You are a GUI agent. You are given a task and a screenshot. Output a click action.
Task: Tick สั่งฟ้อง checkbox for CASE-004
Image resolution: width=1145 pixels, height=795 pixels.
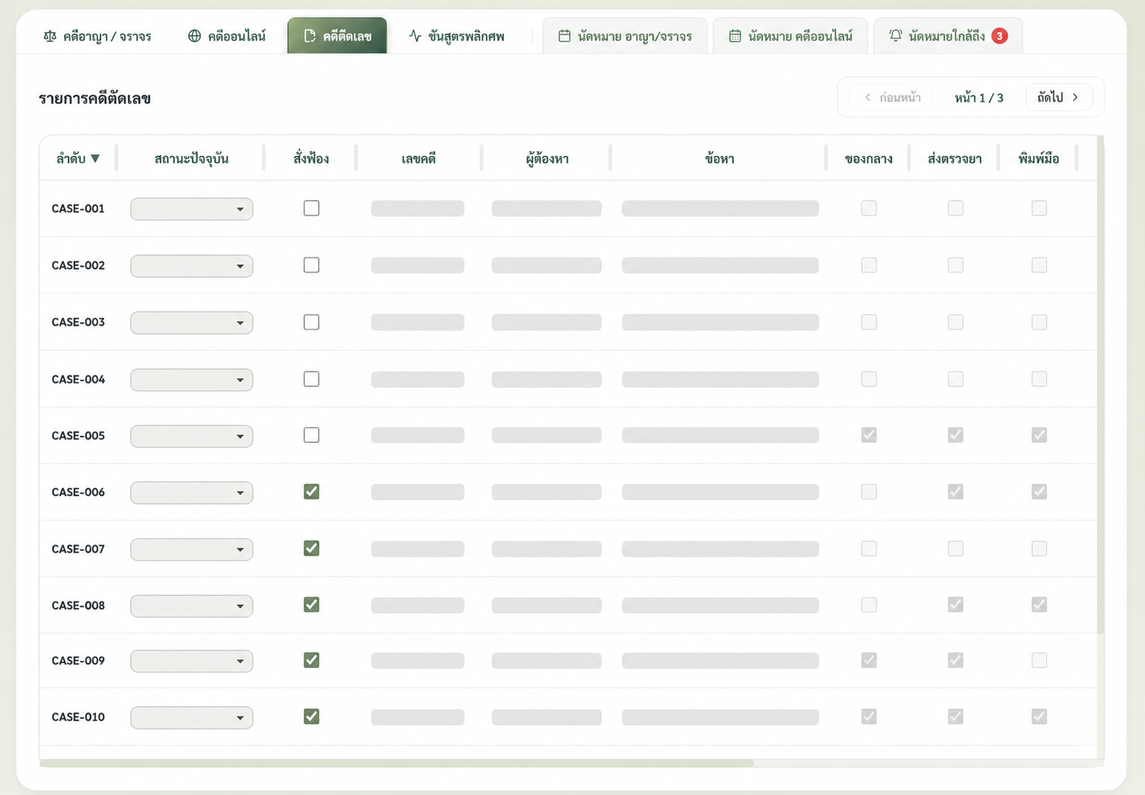[x=311, y=379]
